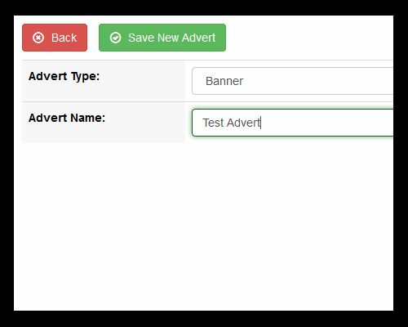Click the circled checkmark icon on Save button
Image resolution: width=408 pixels, height=327 pixels.
click(115, 38)
